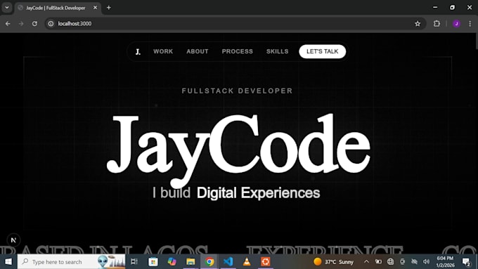Click the browser back arrow

8,23
